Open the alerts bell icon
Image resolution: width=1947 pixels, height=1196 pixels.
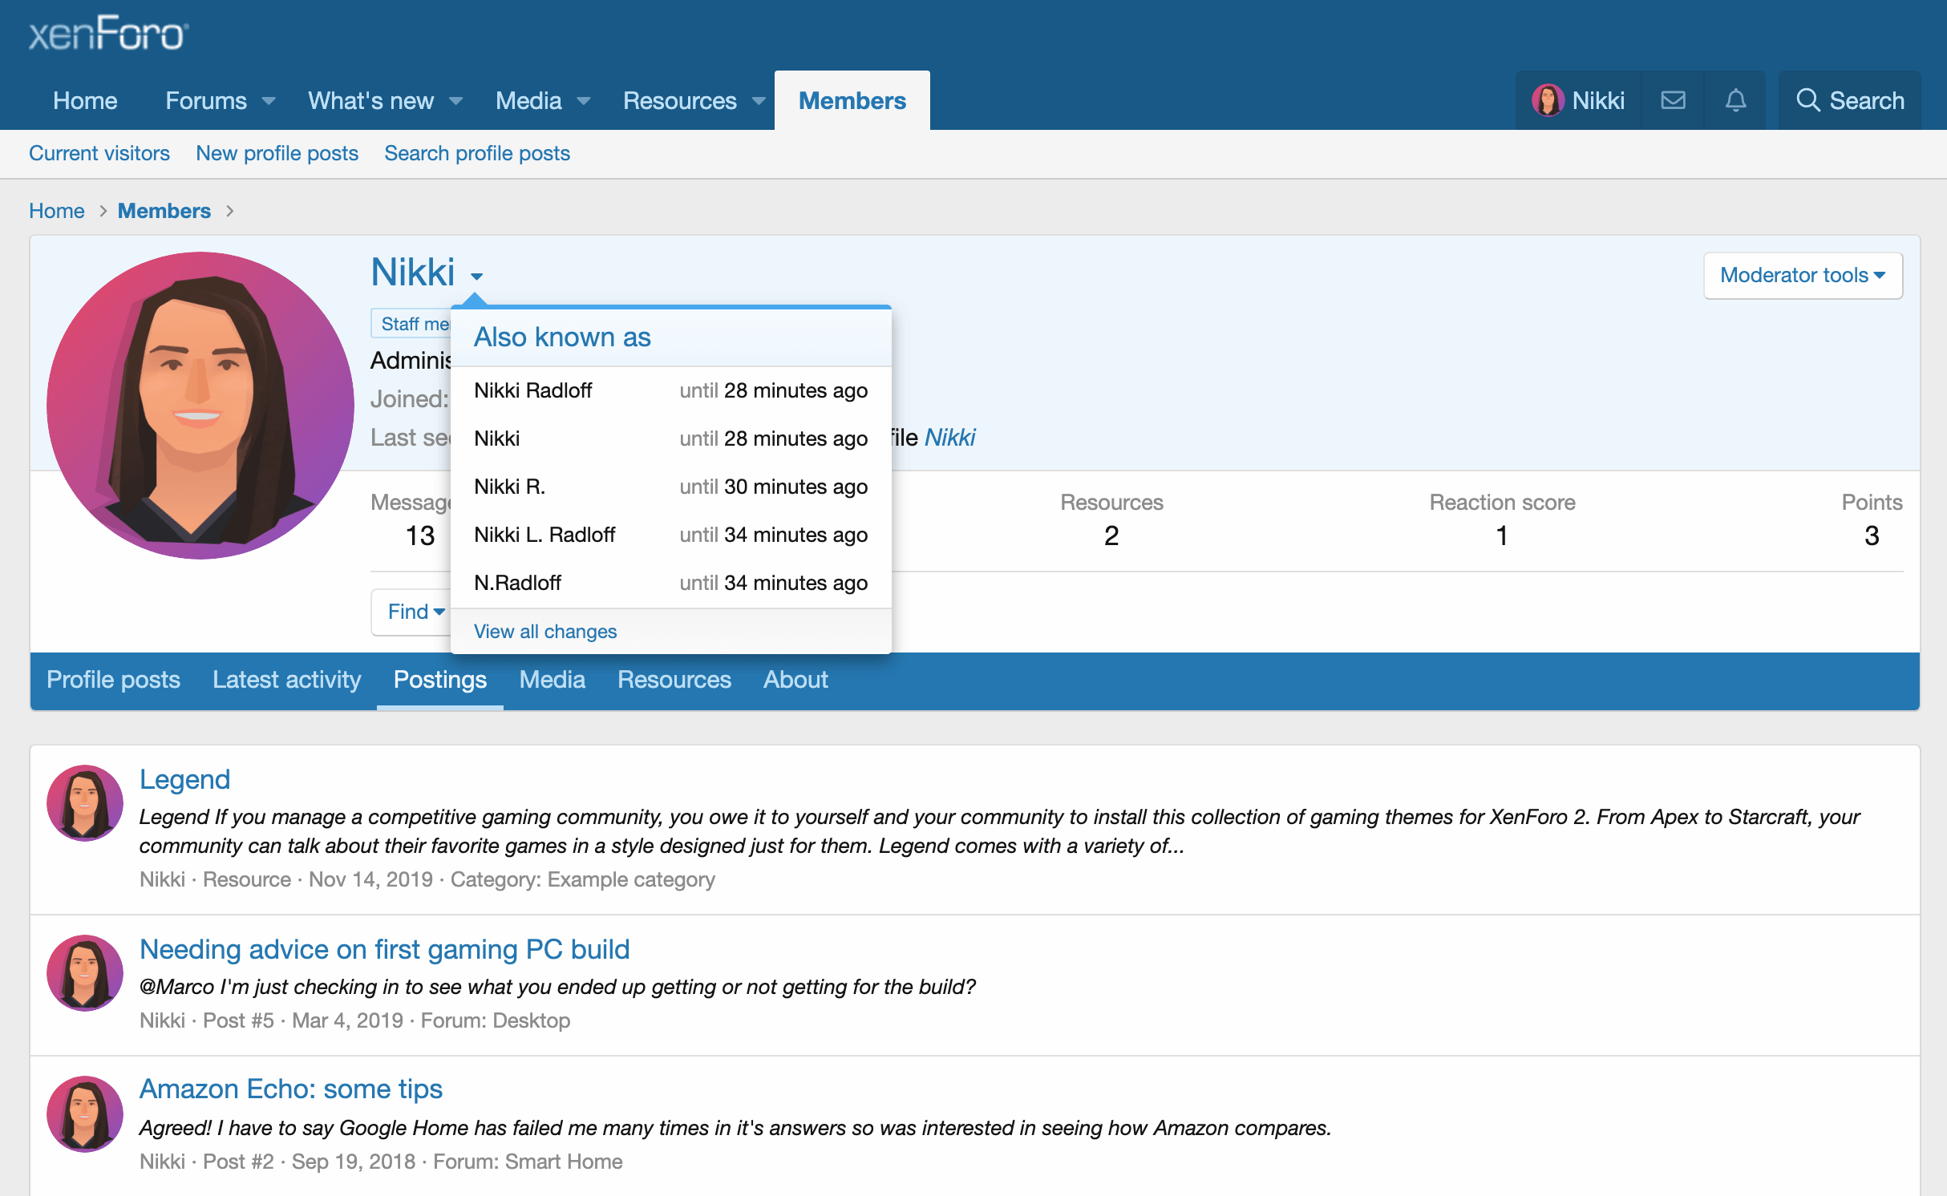[x=1735, y=100]
